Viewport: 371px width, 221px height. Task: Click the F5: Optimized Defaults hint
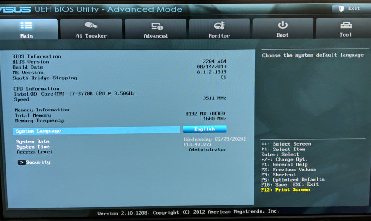click(293, 180)
